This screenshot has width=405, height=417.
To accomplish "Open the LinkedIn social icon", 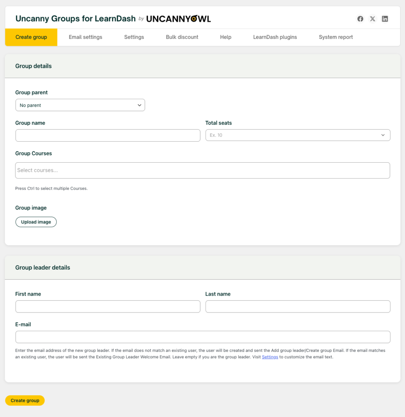I will (x=385, y=19).
